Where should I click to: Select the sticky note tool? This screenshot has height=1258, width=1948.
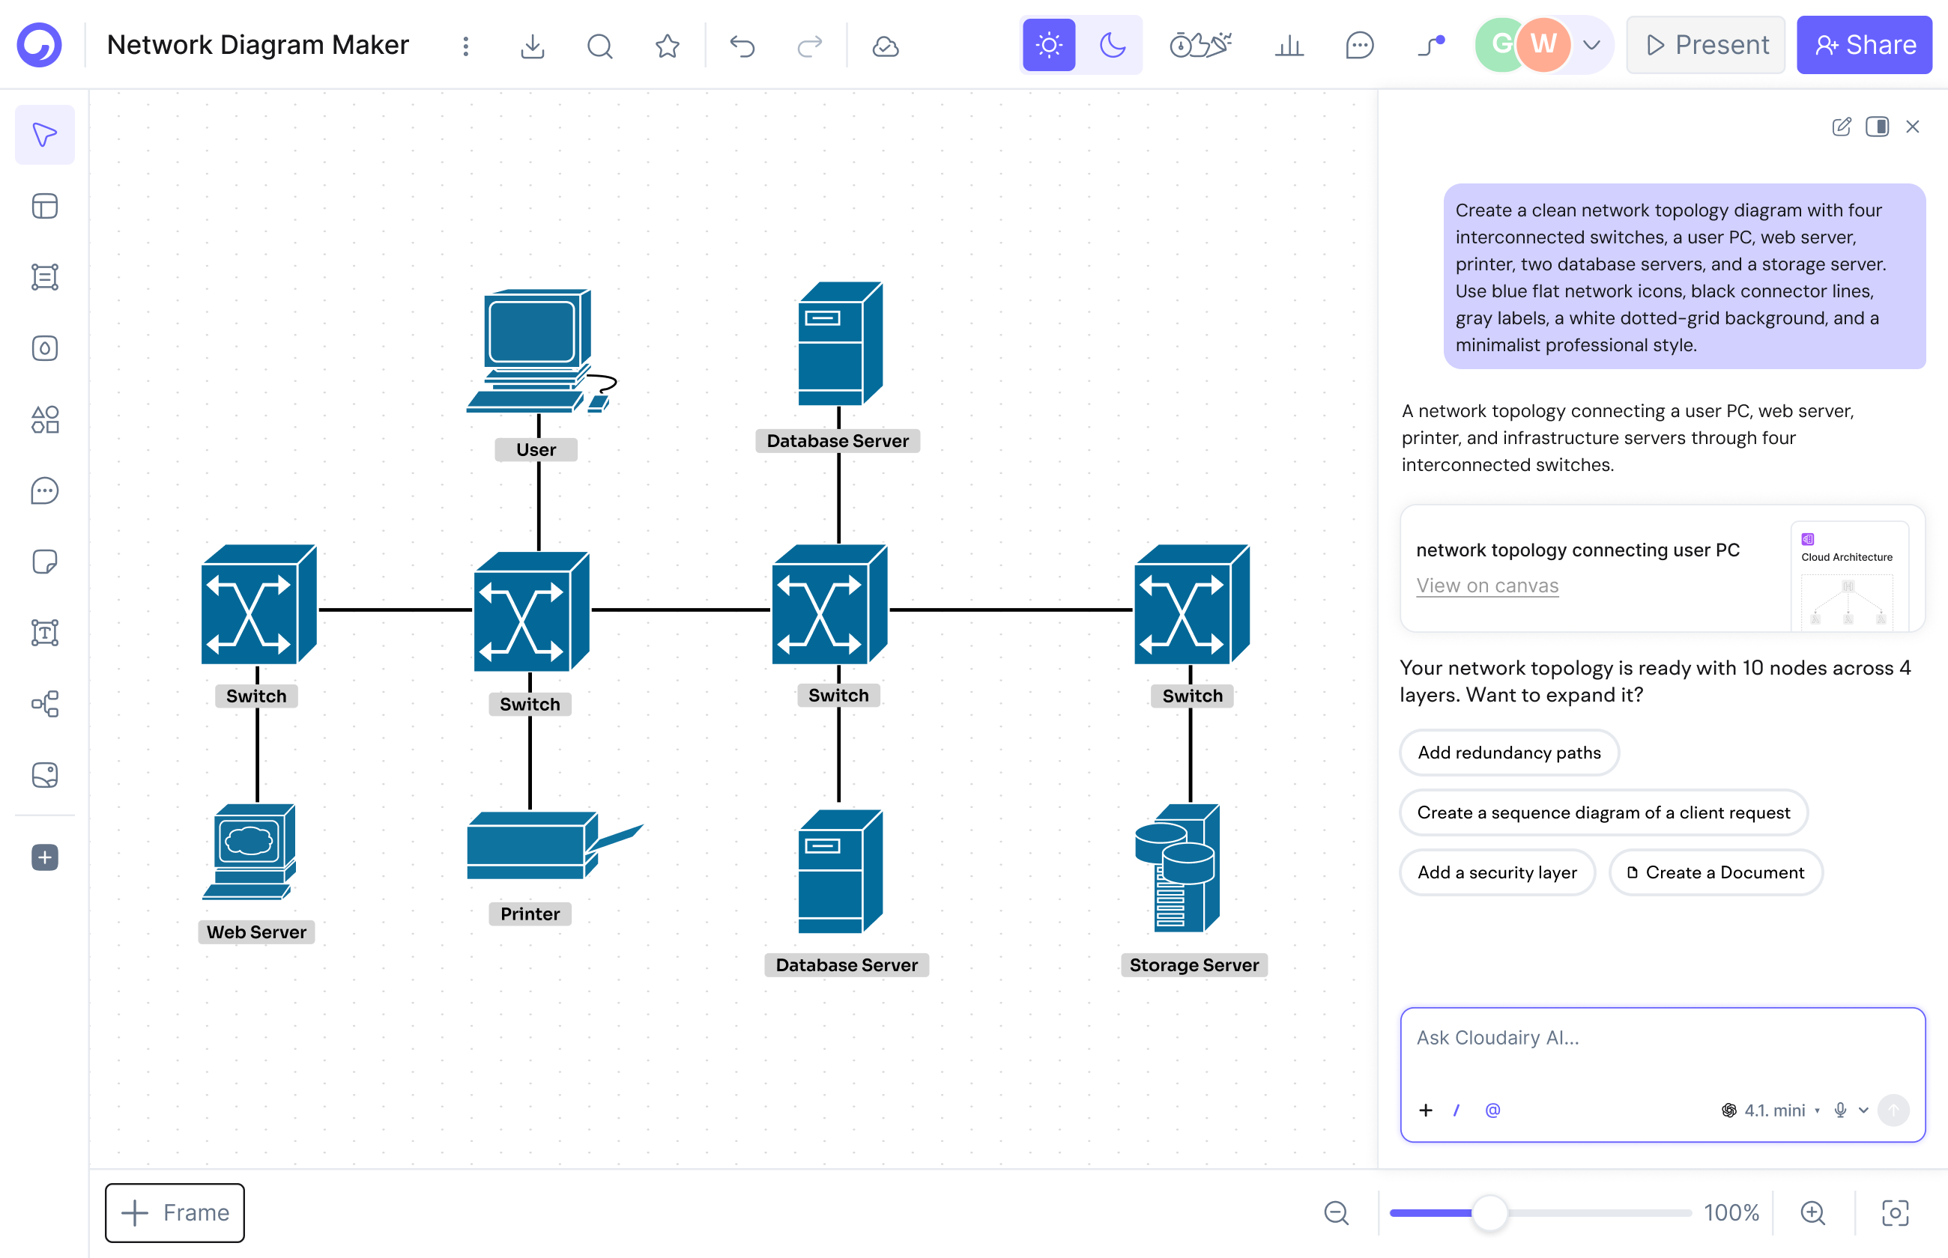[x=45, y=561]
